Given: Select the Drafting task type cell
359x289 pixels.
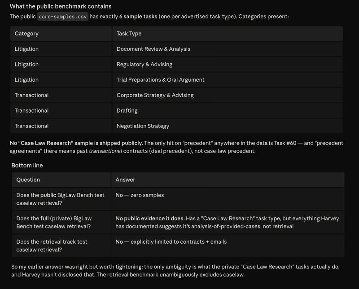Looking at the screenshot, I should 127,110.
